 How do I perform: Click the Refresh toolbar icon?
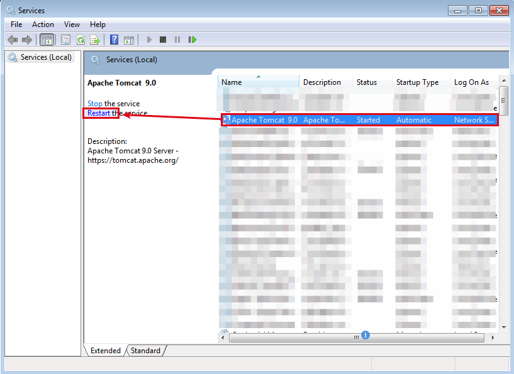[x=81, y=40]
